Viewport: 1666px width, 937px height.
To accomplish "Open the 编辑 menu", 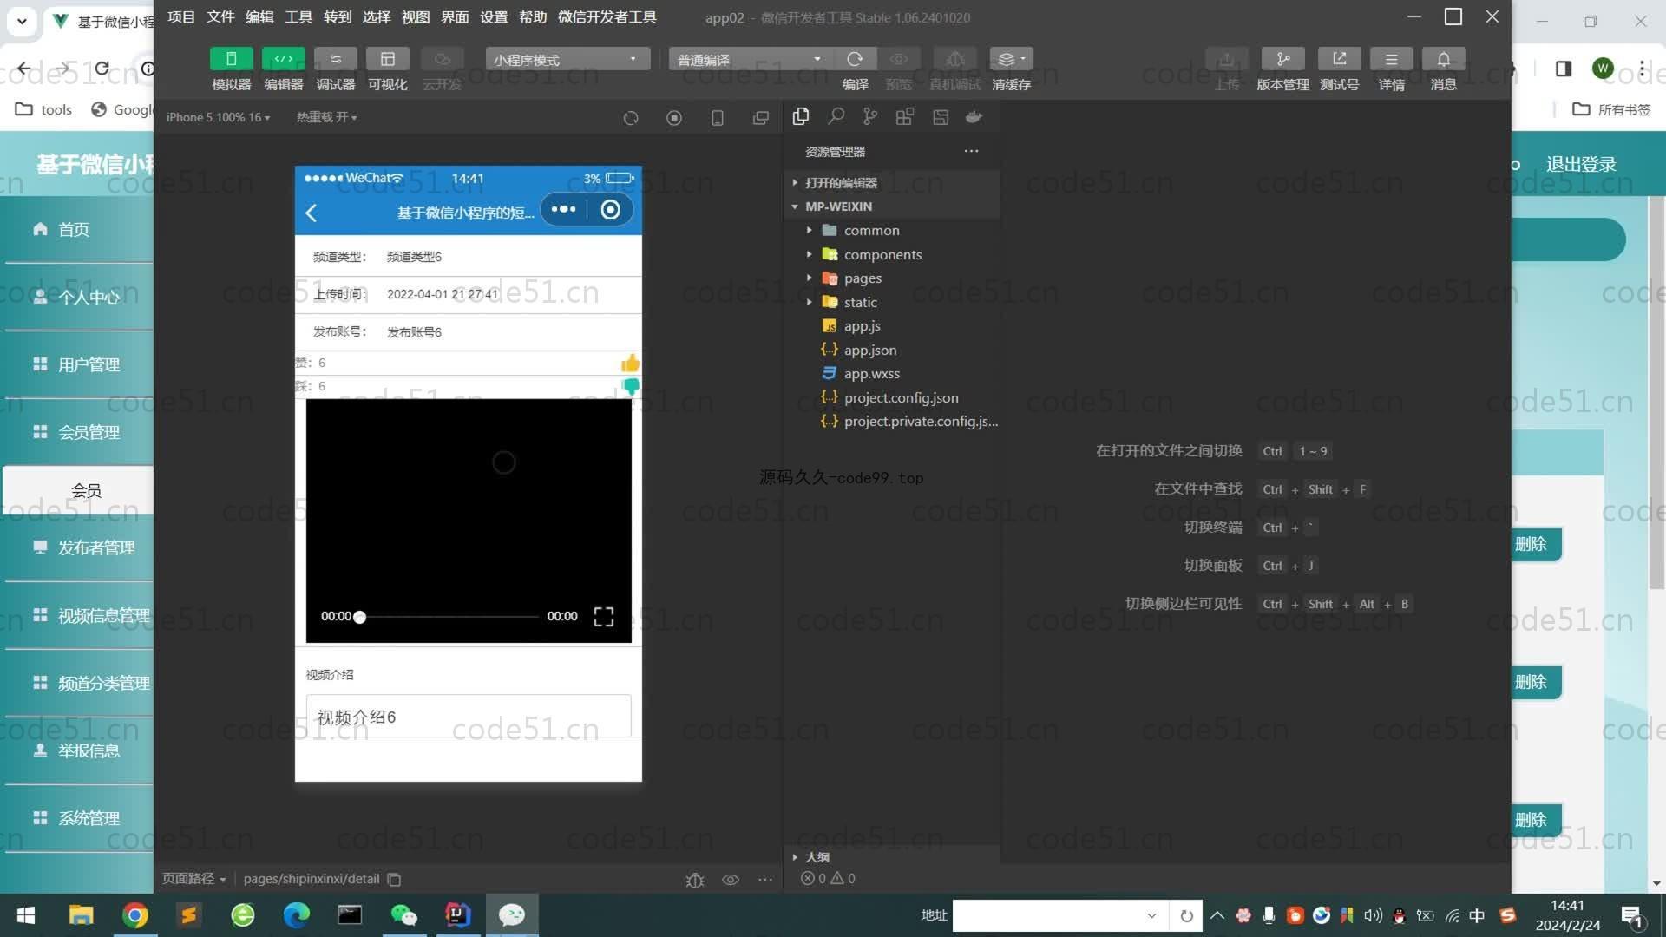I will coord(259,17).
